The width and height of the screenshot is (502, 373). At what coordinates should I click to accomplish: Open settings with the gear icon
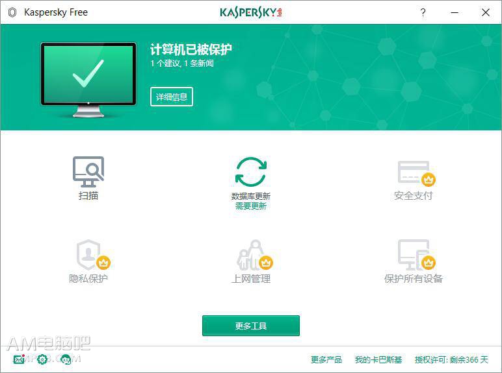pos(42,359)
